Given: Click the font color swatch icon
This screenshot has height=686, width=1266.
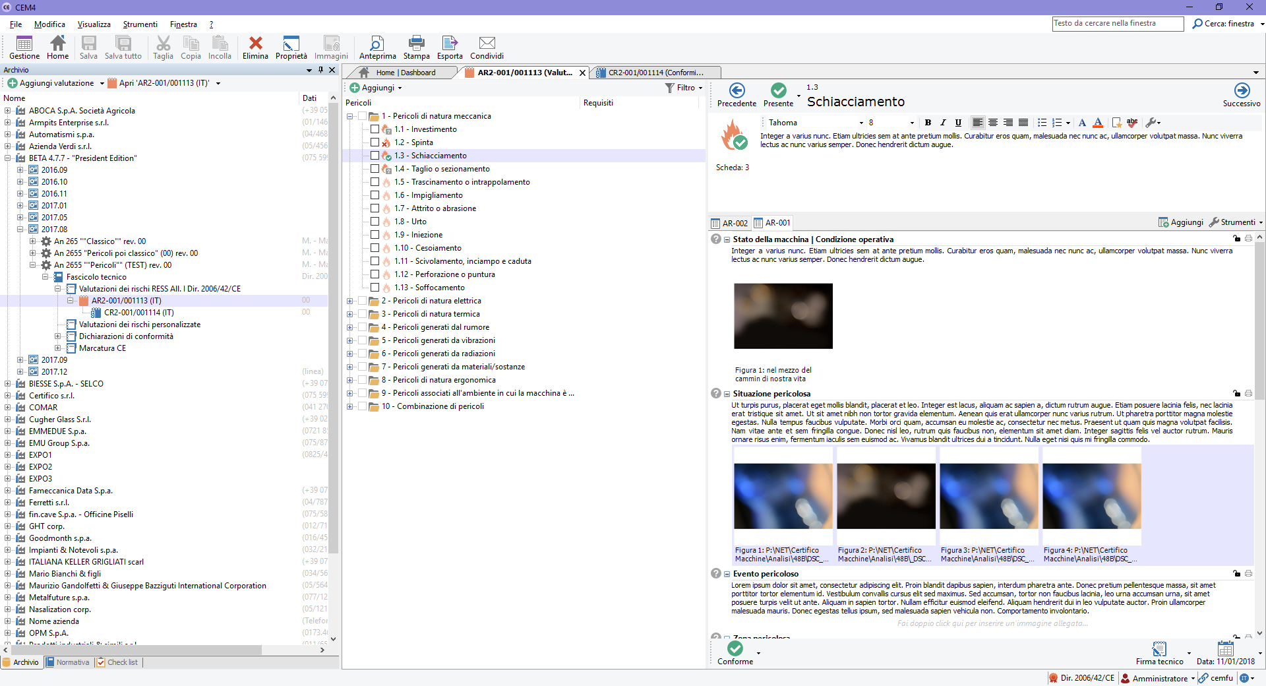Looking at the screenshot, I should click(1097, 123).
